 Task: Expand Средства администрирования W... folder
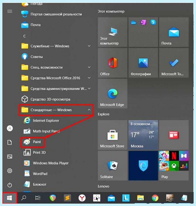coord(56,88)
